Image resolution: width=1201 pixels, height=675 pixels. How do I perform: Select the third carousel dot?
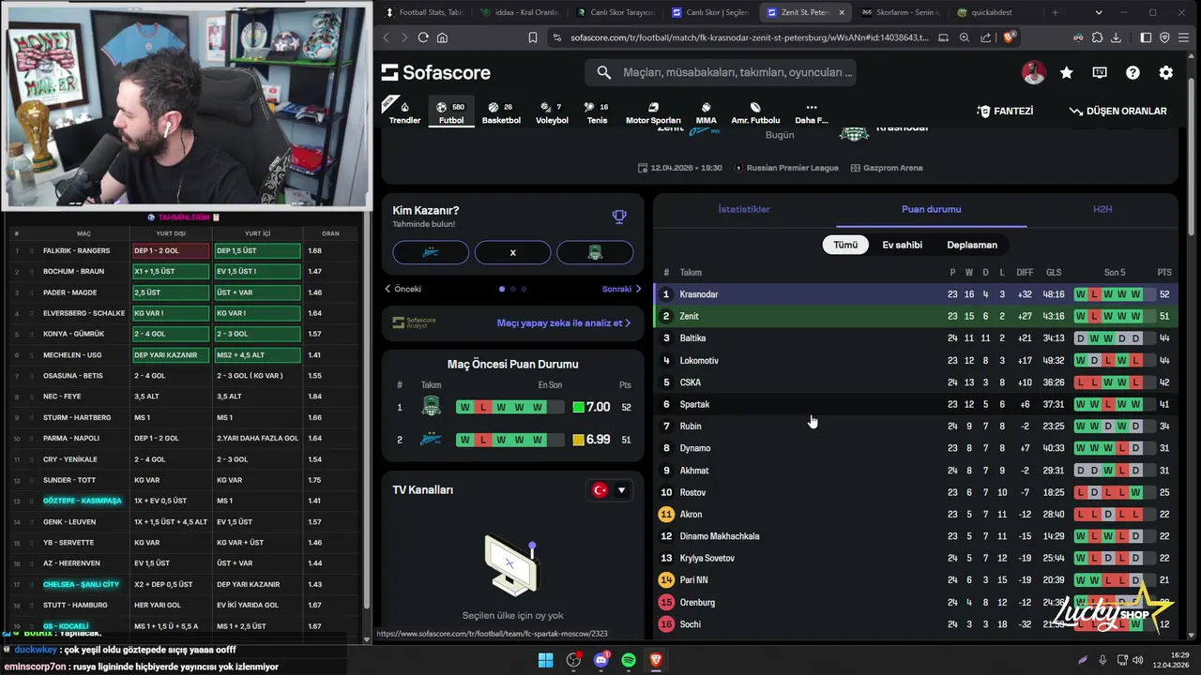[524, 289]
